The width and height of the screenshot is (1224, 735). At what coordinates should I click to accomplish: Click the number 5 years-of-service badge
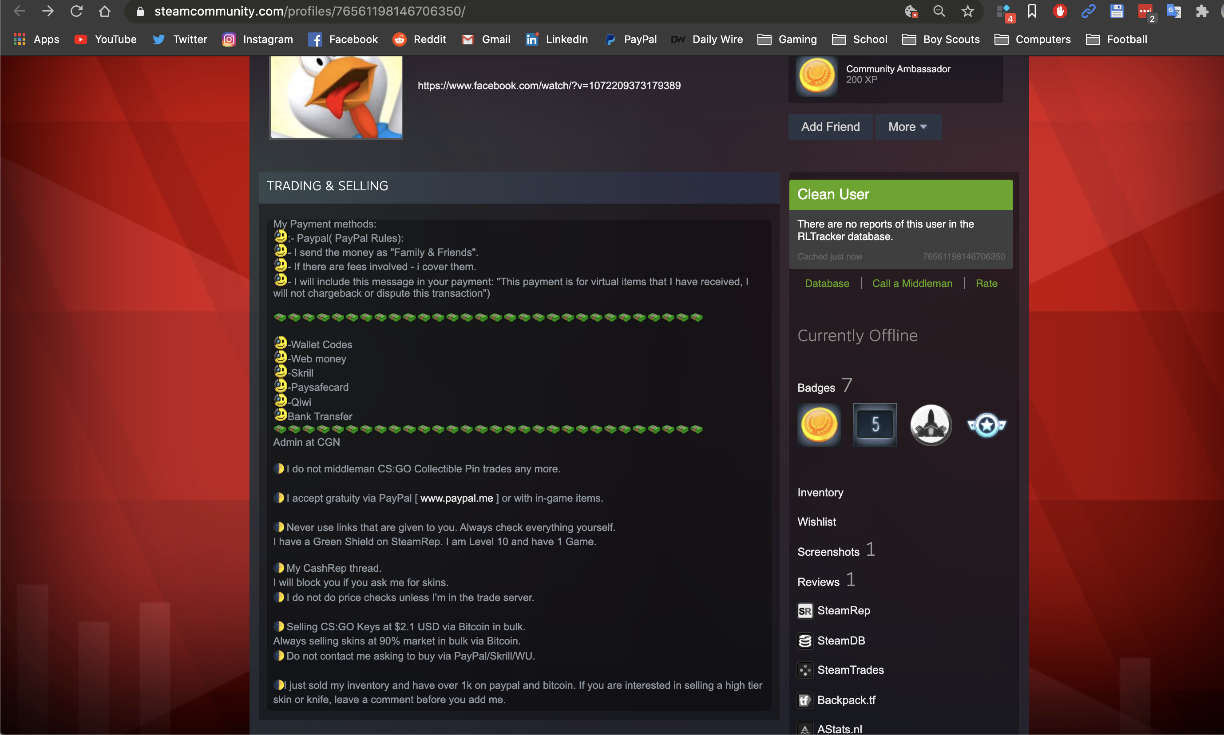875,424
